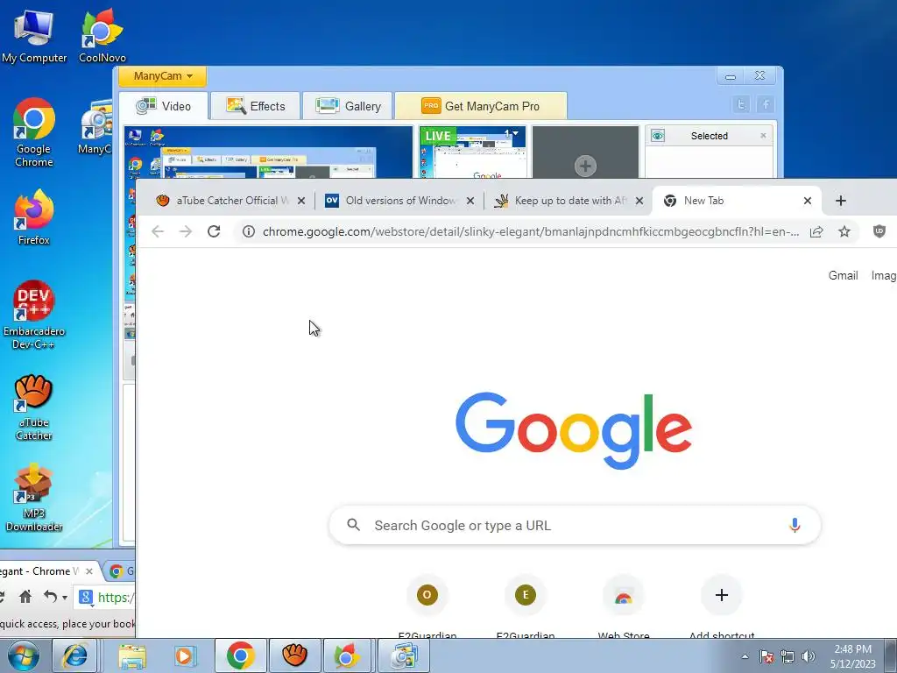897x673 pixels.
Task: Switch to the ManyCam Effects tab
Action: click(x=256, y=106)
